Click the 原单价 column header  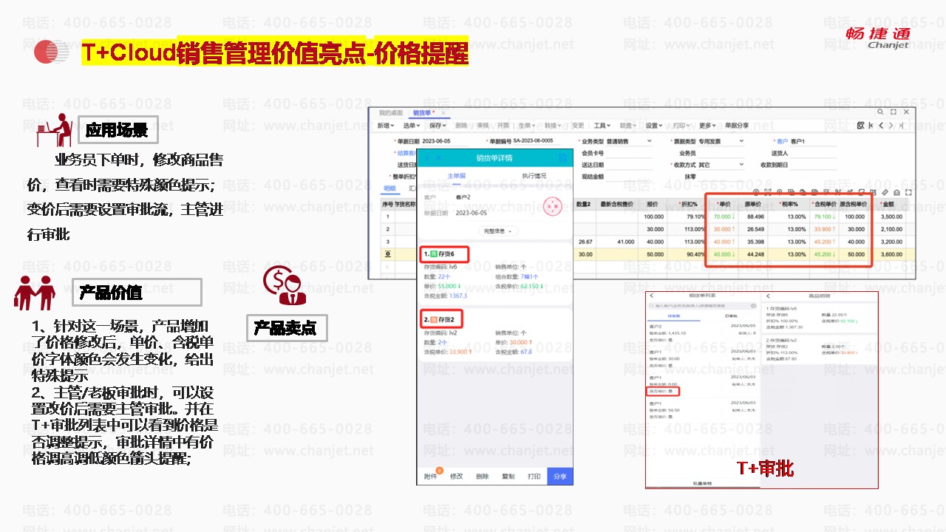click(x=754, y=203)
